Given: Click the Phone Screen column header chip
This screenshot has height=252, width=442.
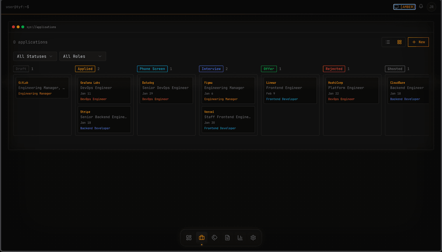Looking at the screenshot, I should click(152, 69).
